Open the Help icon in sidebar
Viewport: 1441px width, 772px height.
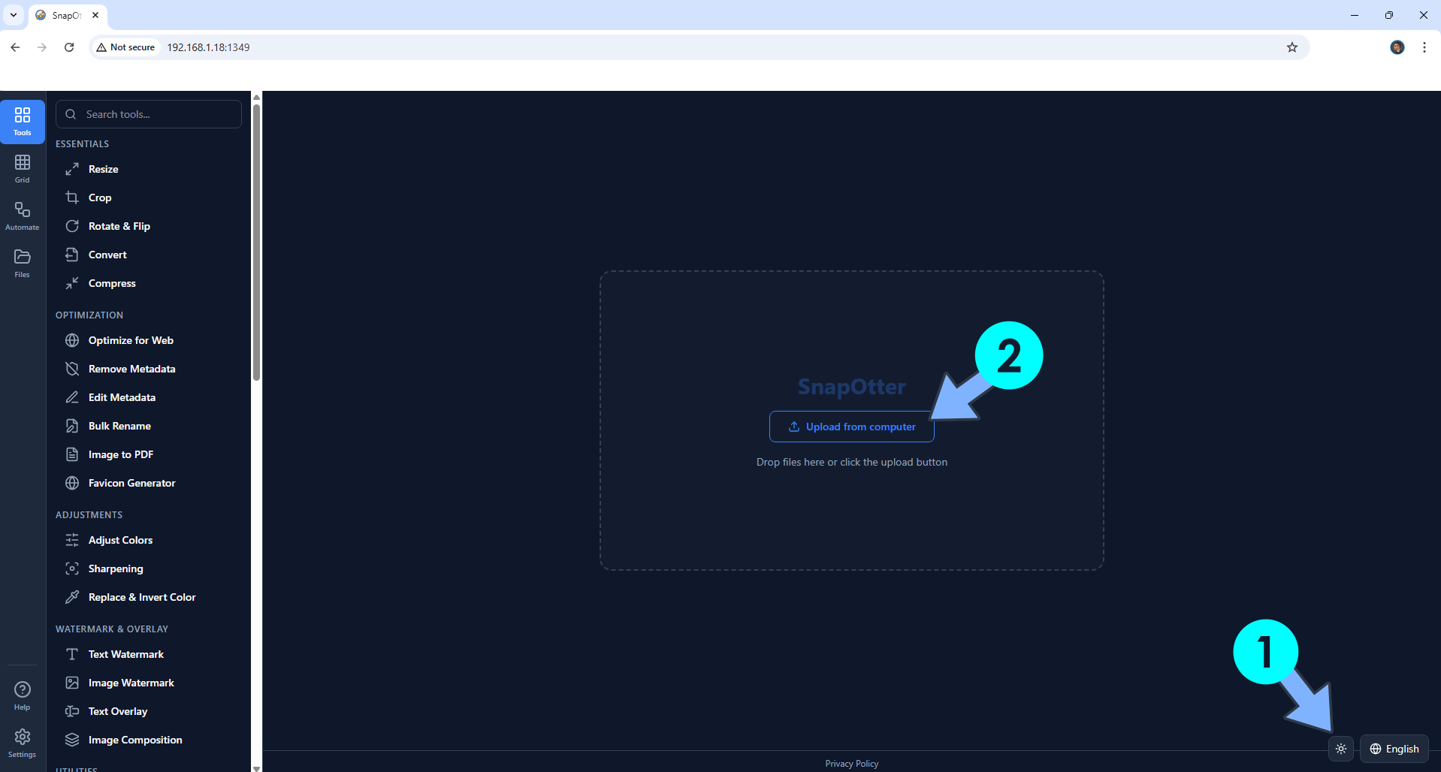coord(23,689)
